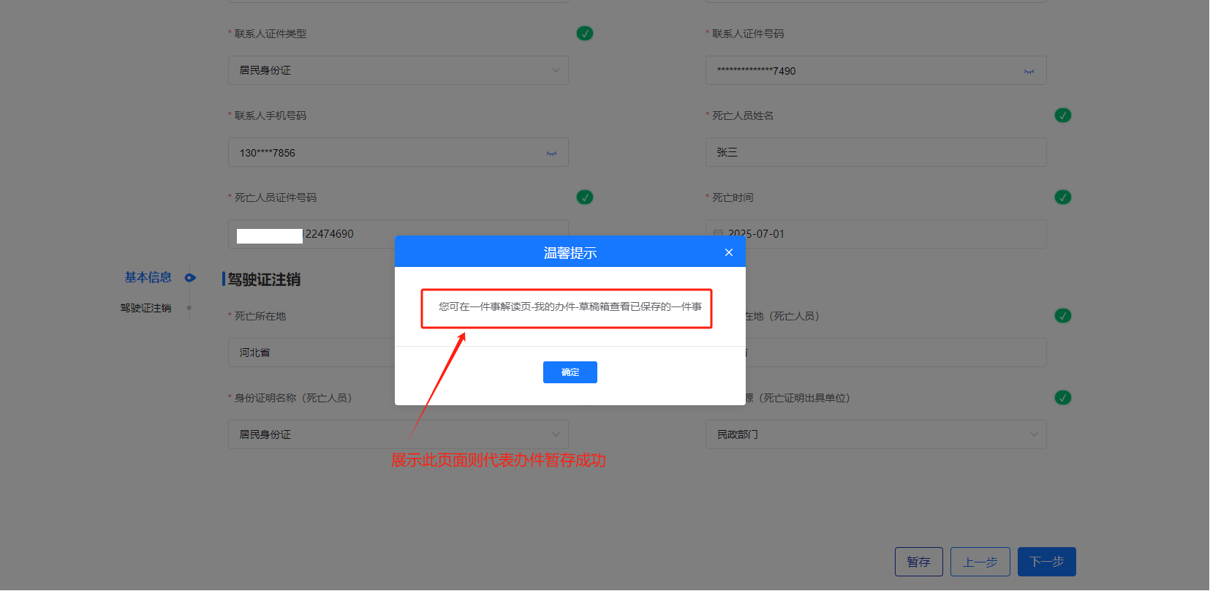Screen dimensions: 1210x591
Task: Reveal the masked 联系人手机号码 value
Action: click(x=551, y=153)
